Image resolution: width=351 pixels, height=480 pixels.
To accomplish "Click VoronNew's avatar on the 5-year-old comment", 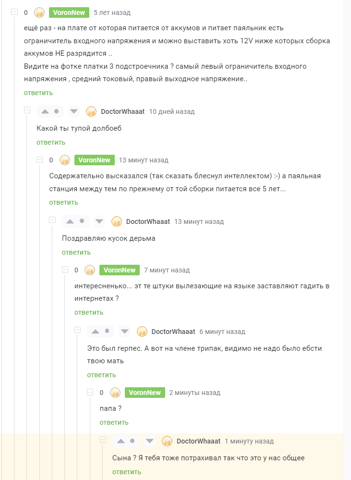I will click(40, 12).
